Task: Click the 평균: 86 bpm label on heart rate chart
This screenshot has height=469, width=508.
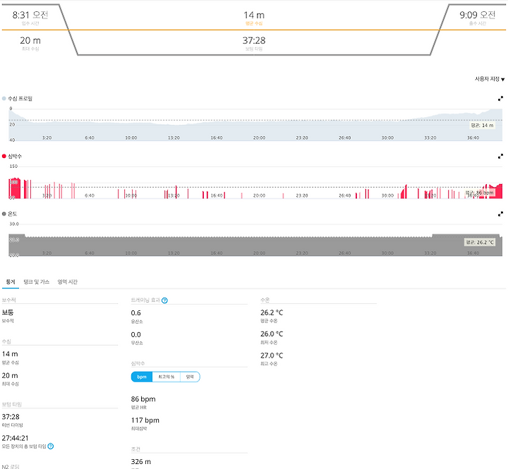Action: 480,193
